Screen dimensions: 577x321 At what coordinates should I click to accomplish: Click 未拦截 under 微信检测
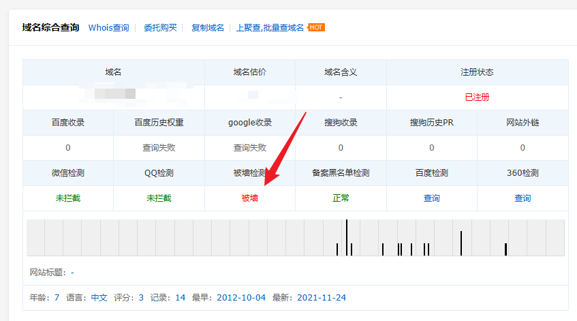coord(68,198)
